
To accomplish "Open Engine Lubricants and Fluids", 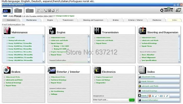I will 59,40.
